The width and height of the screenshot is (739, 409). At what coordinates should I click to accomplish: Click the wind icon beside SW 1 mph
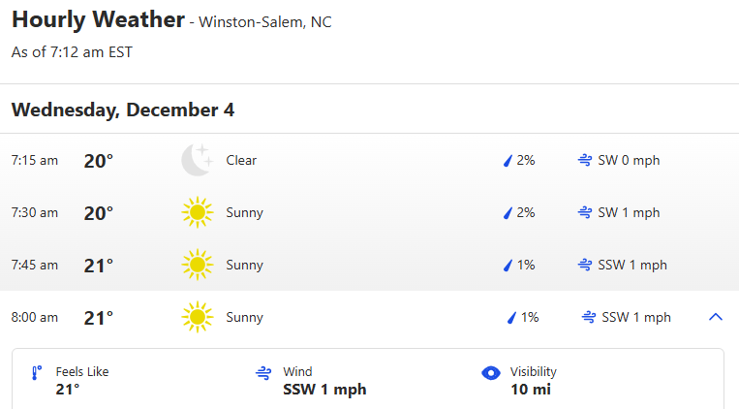tap(585, 213)
